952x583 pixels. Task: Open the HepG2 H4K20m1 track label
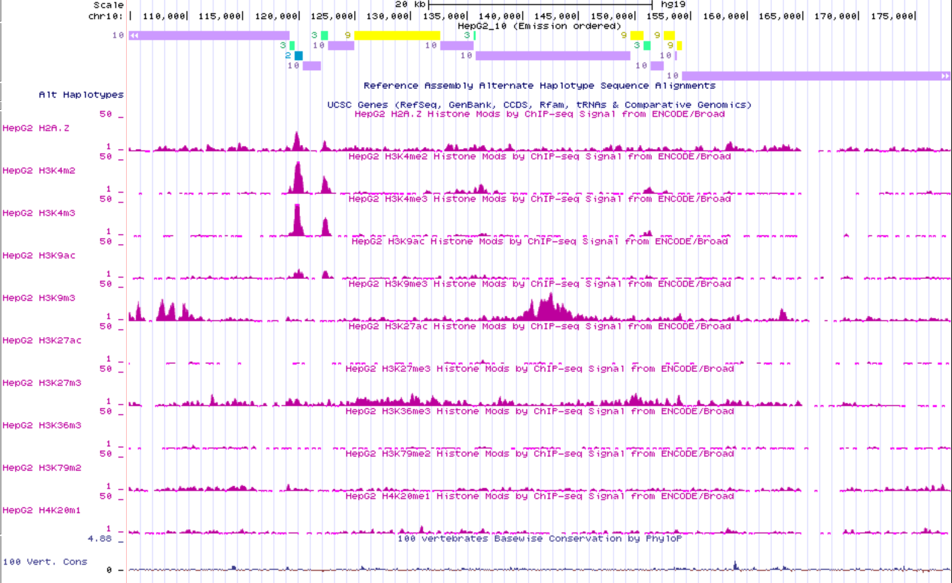tap(42, 510)
